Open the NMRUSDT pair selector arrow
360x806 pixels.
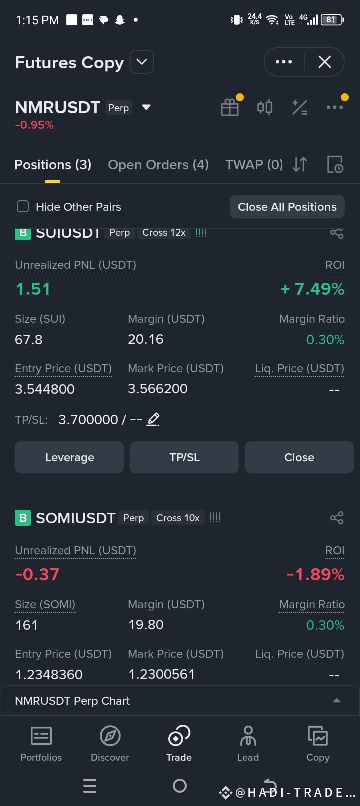click(146, 107)
